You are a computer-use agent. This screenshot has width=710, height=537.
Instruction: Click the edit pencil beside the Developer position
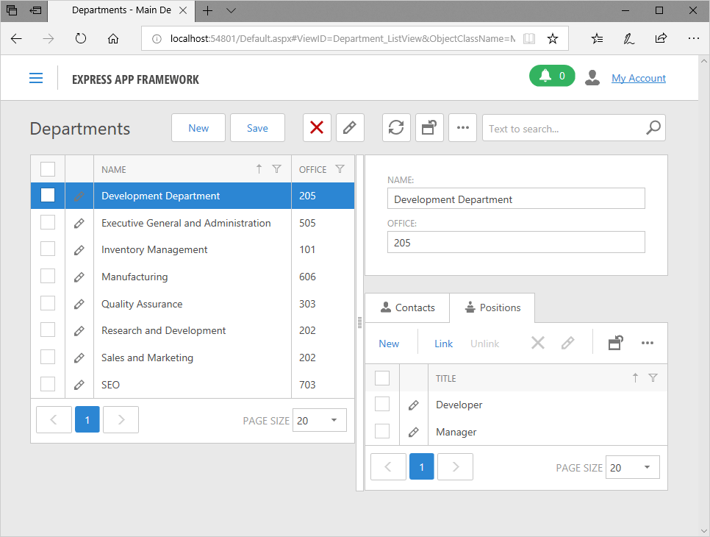(x=414, y=405)
